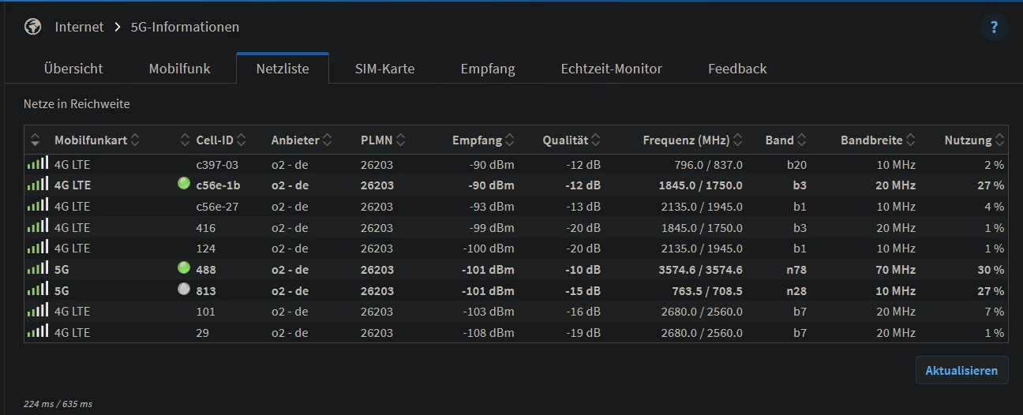This screenshot has width=1023, height=415.
Task: Open the SIM-Karte tab
Action: [x=384, y=69]
